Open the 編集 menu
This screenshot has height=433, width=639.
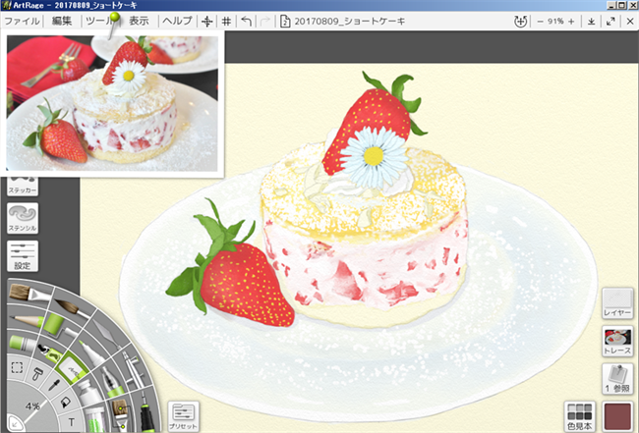pyautogui.click(x=62, y=21)
